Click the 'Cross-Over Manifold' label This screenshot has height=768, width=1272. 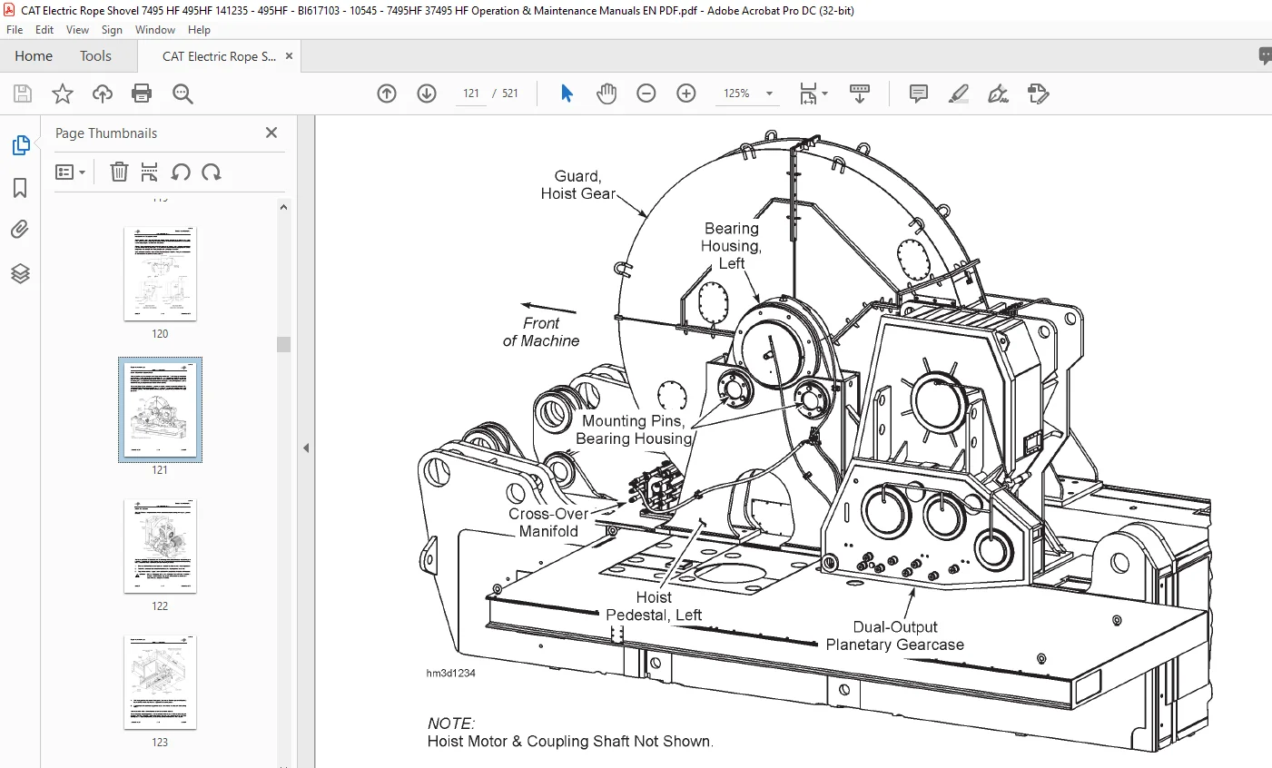(x=548, y=522)
